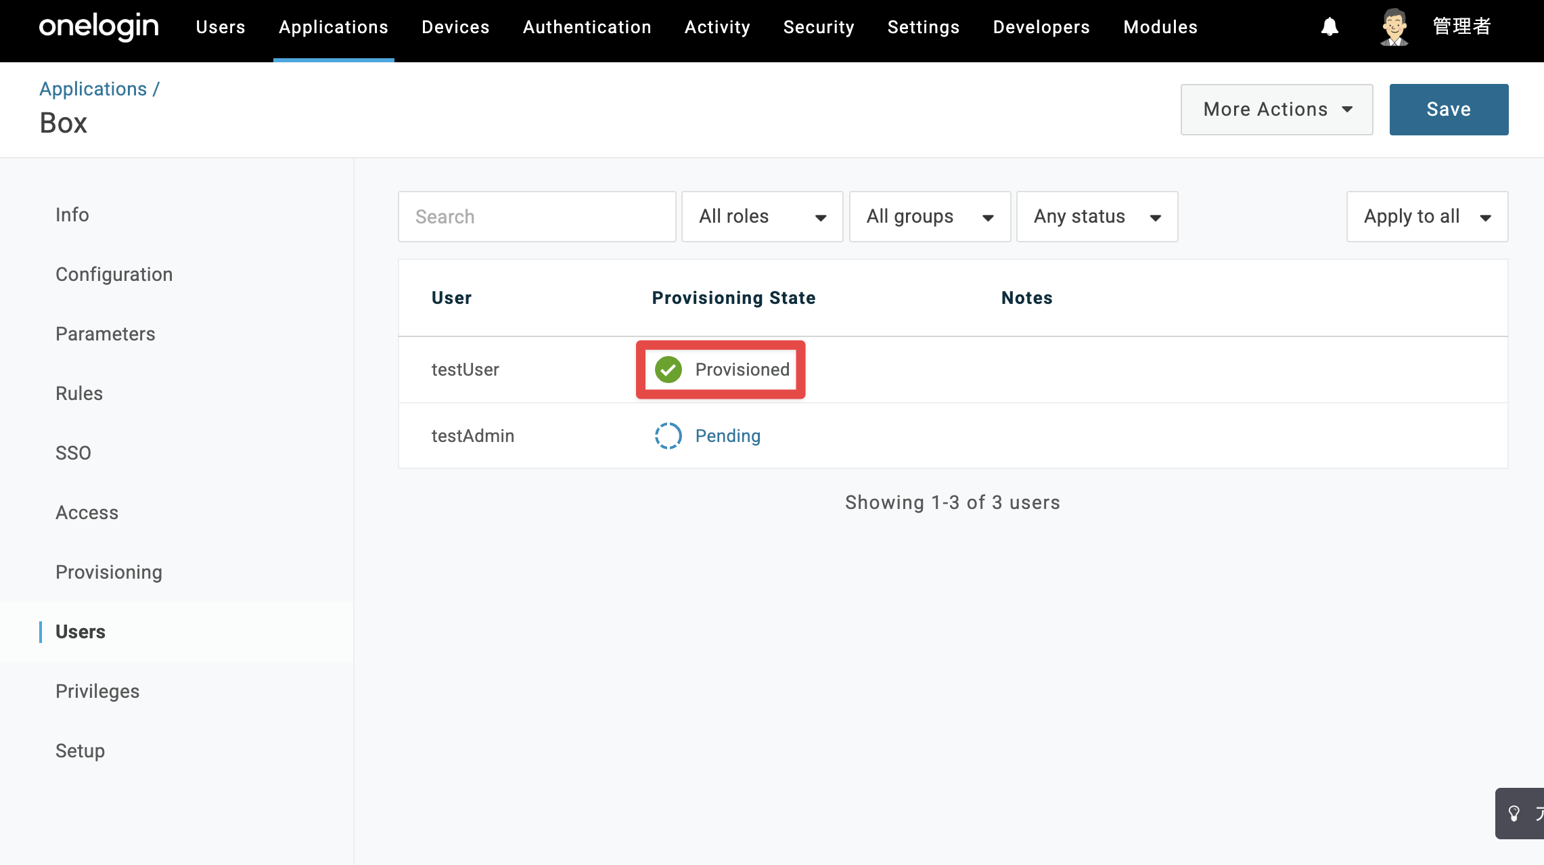Click the Pending status link for testAdmin
The width and height of the screenshot is (1544, 865).
[728, 436]
